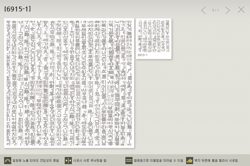
Task: Click the large wallpaper pattern preview
Action: [69, 83]
